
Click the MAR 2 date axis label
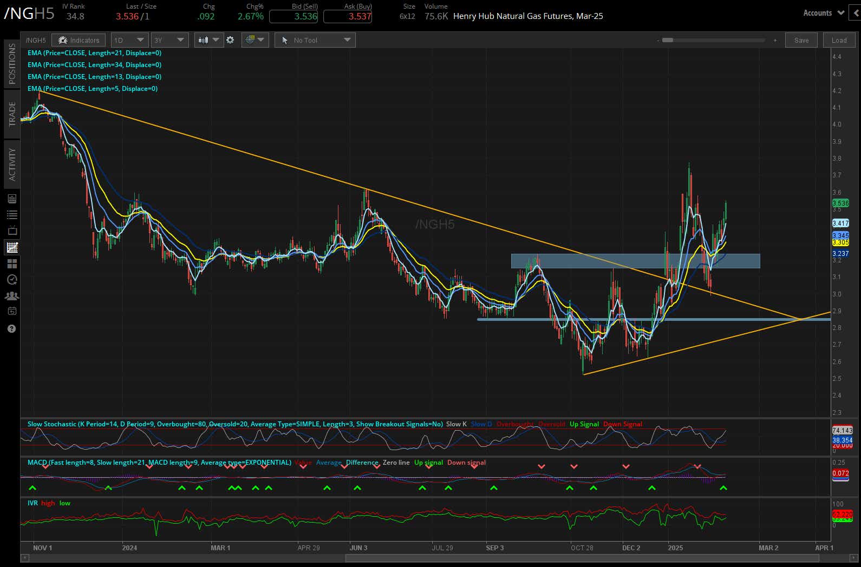pos(768,548)
